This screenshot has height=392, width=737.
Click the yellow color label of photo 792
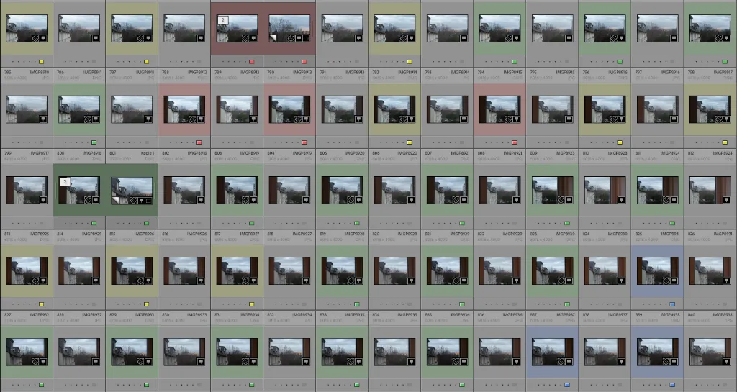pyautogui.click(x=410, y=142)
